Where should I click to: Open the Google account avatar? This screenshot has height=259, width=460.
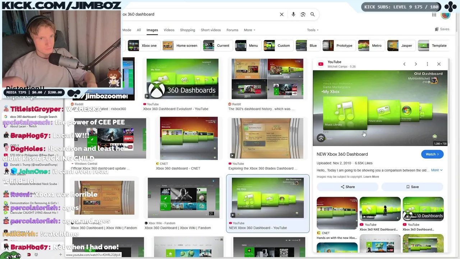pos(446,14)
